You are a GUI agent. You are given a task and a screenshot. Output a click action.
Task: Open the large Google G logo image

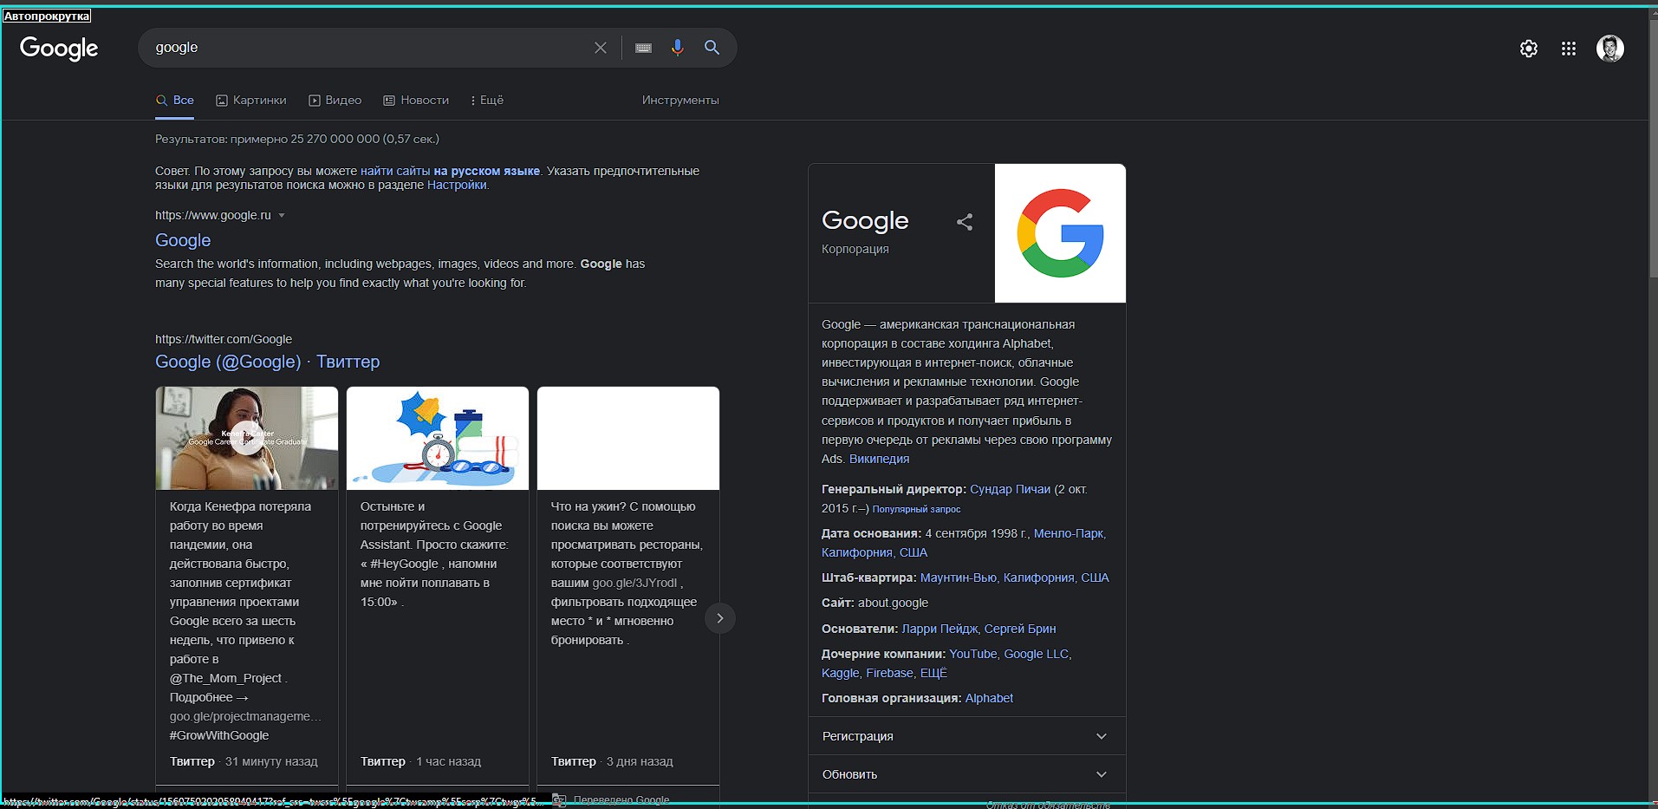point(1060,233)
